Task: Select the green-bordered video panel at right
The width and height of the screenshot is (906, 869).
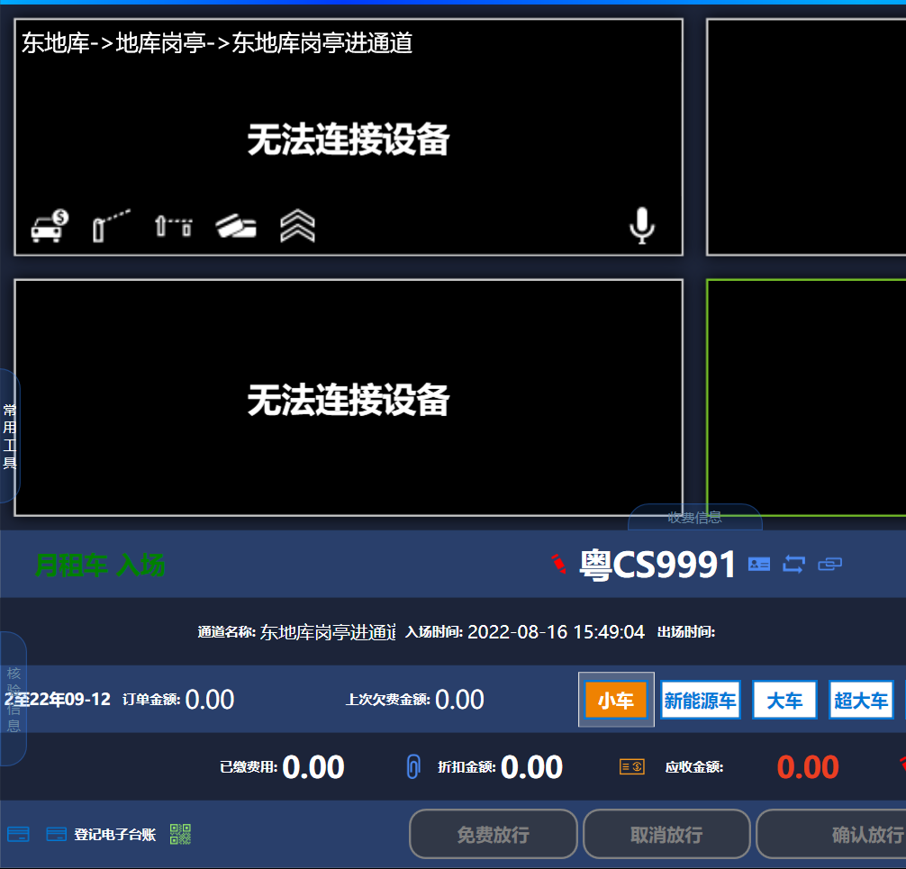Action: [x=807, y=397]
